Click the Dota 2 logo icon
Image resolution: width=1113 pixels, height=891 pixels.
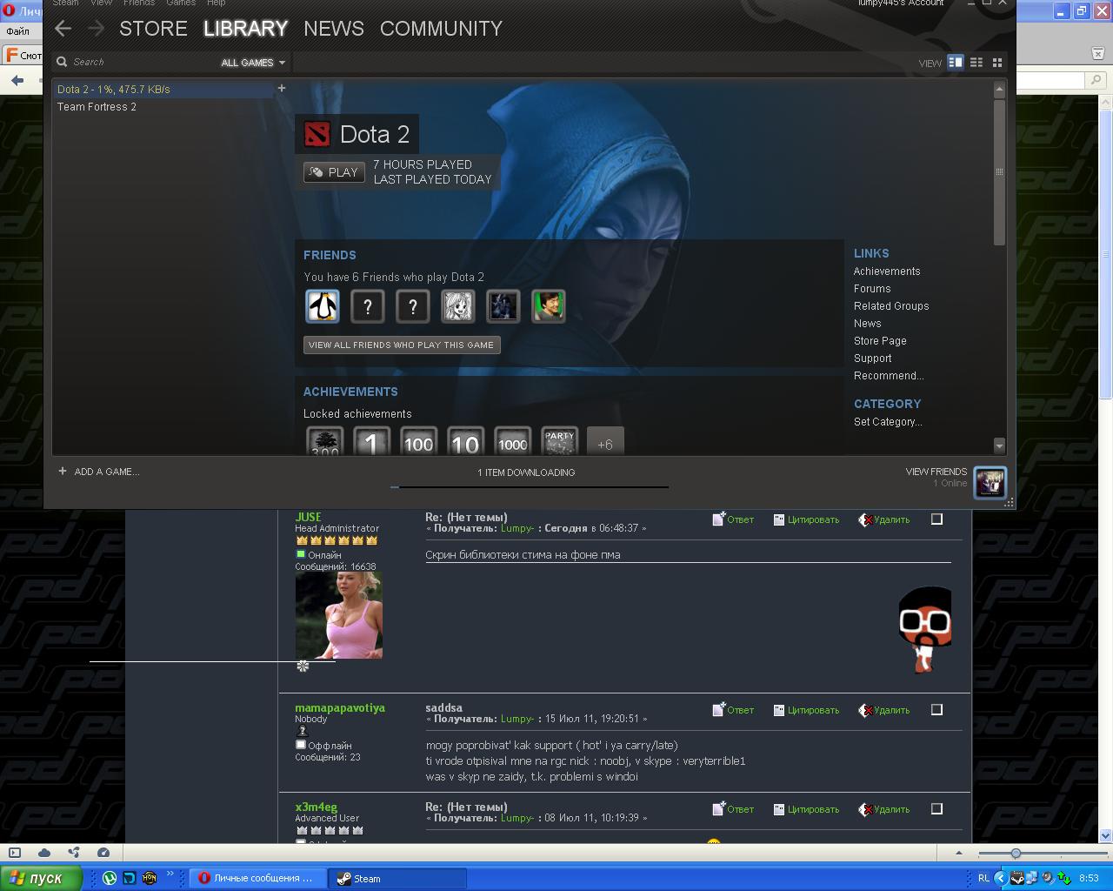(x=317, y=134)
